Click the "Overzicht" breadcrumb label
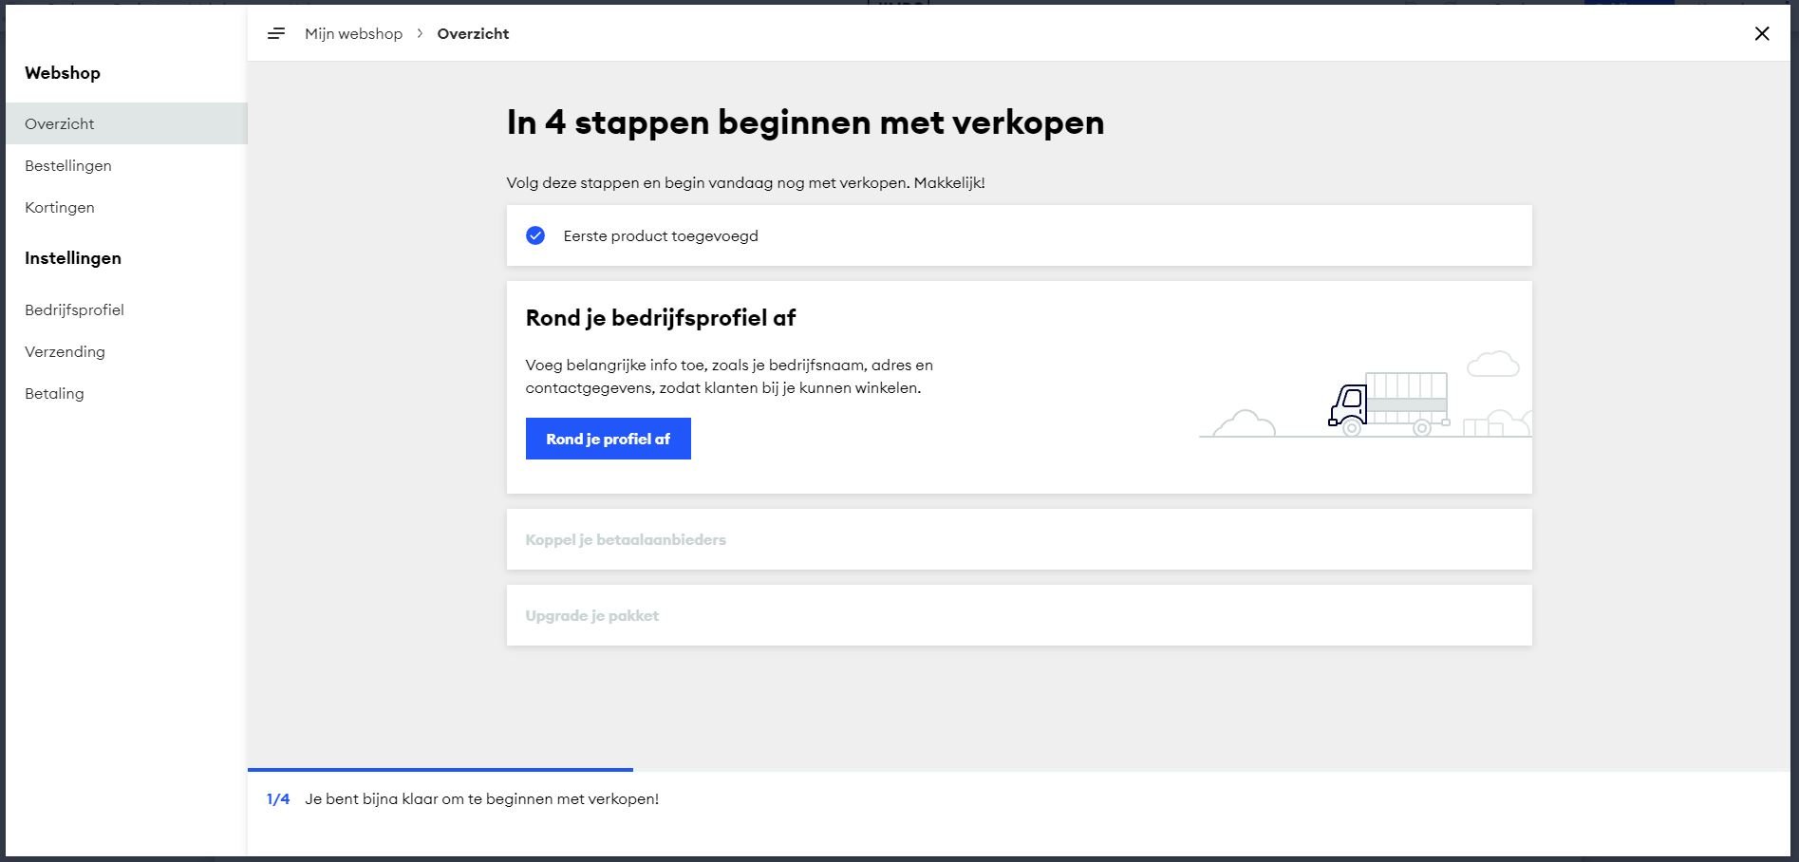Viewport: 1799px width, 862px height. click(473, 34)
